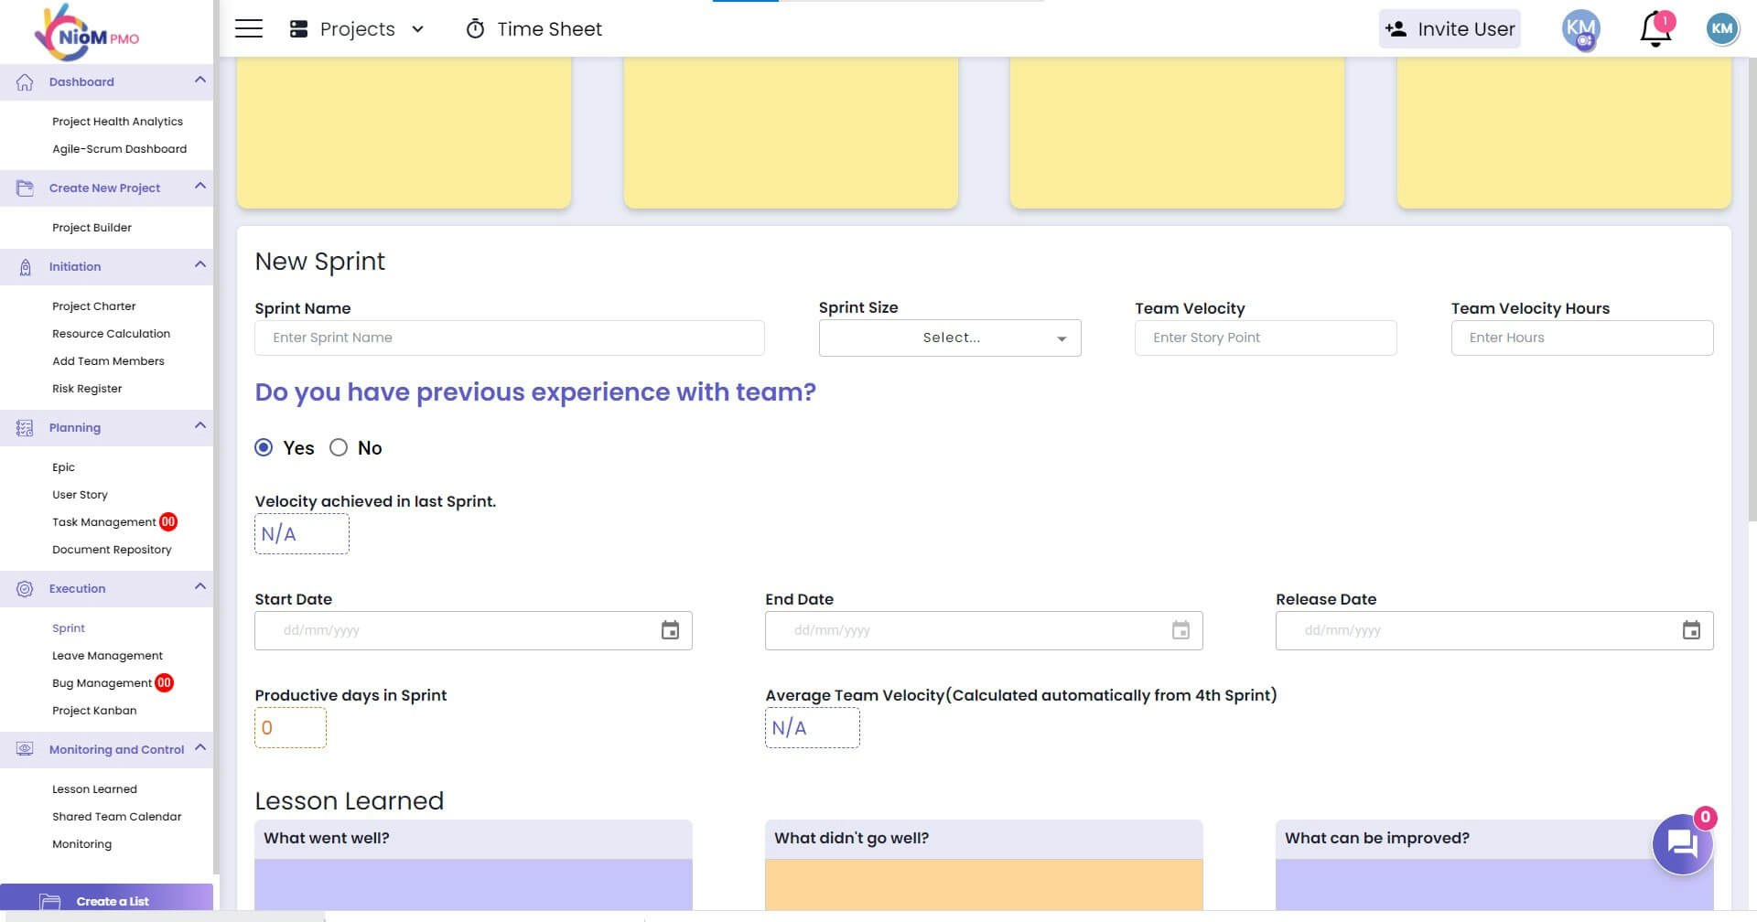The width and height of the screenshot is (1757, 922).
Task: Click the notification bell icon
Action: 1656,29
